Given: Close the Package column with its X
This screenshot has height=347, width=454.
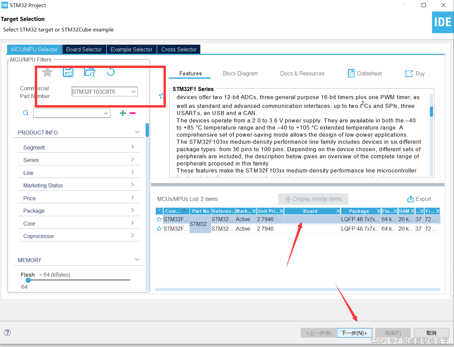Looking at the screenshot, I should point(378,211).
